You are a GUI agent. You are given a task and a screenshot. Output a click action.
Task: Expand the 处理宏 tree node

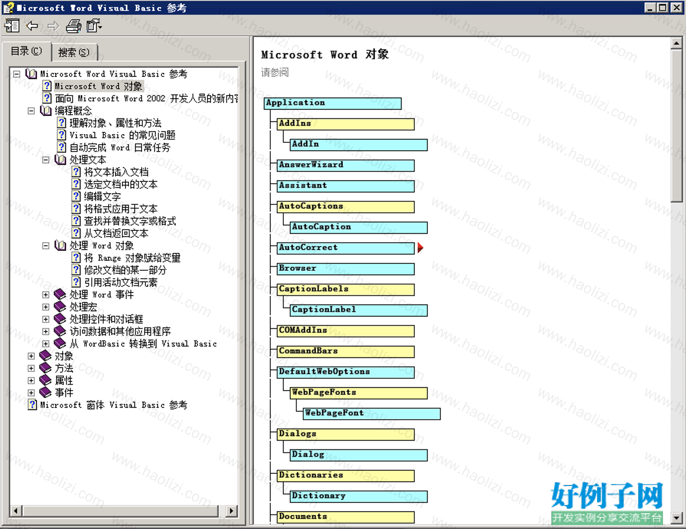46,307
